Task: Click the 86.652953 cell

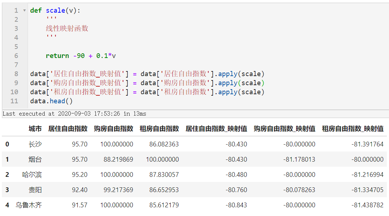Action: (x=164, y=190)
